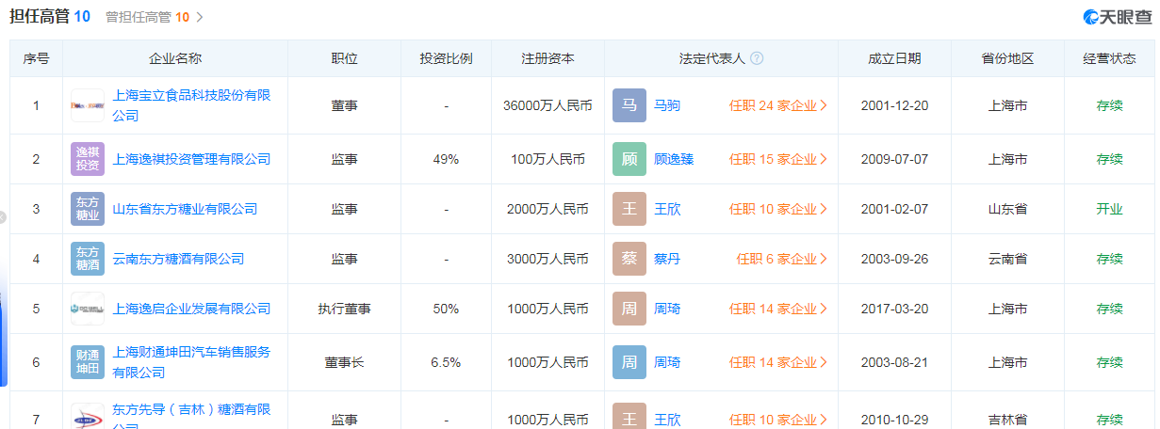
Task: Expand the chevron next to 曾担任高管 10
Action: (x=200, y=17)
